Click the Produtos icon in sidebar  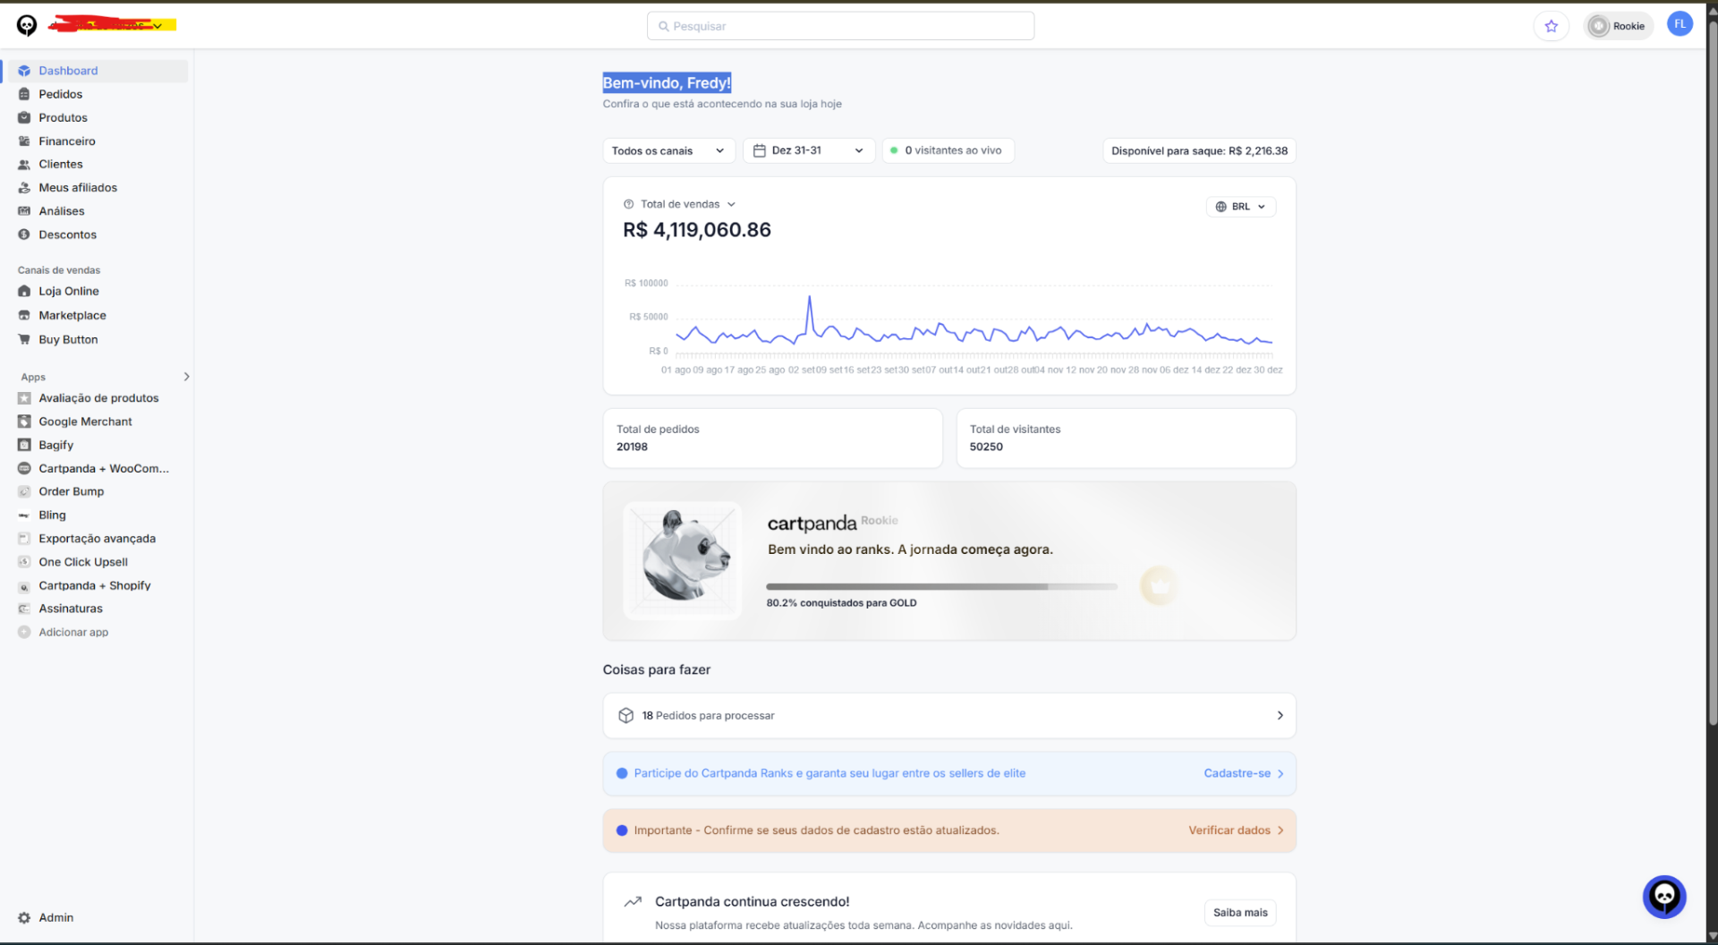[24, 117]
